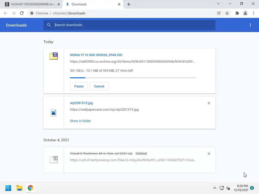
Task: Click the techpowerup.com source URL
Action: pos(133,160)
